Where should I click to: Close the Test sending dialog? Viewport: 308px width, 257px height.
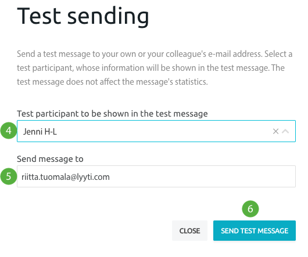coord(189,230)
